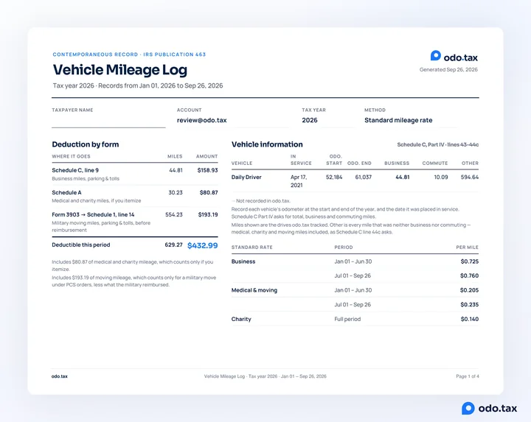
Task: Click the total miles 629.27
Action: coord(174,245)
